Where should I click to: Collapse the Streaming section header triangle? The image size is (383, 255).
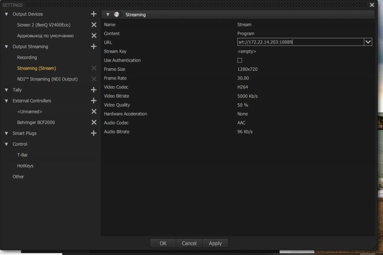[x=108, y=15]
